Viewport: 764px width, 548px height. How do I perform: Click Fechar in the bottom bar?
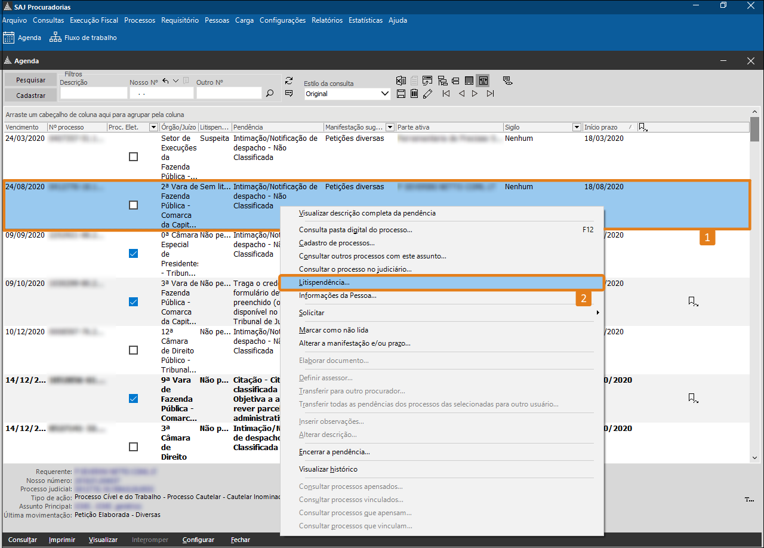(241, 540)
